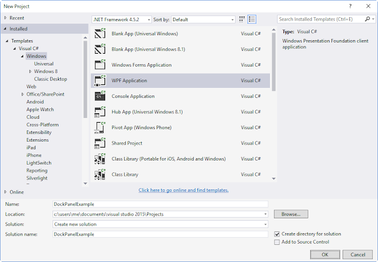Select the Console Application row text

133,96
